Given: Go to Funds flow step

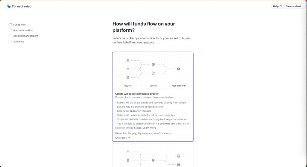Looking at the screenshot, I should pyautogui.click(x=19, y=25).
